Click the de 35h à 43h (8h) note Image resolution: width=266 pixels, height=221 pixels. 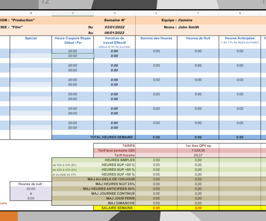pyautogui.click(x=64, y=165)
